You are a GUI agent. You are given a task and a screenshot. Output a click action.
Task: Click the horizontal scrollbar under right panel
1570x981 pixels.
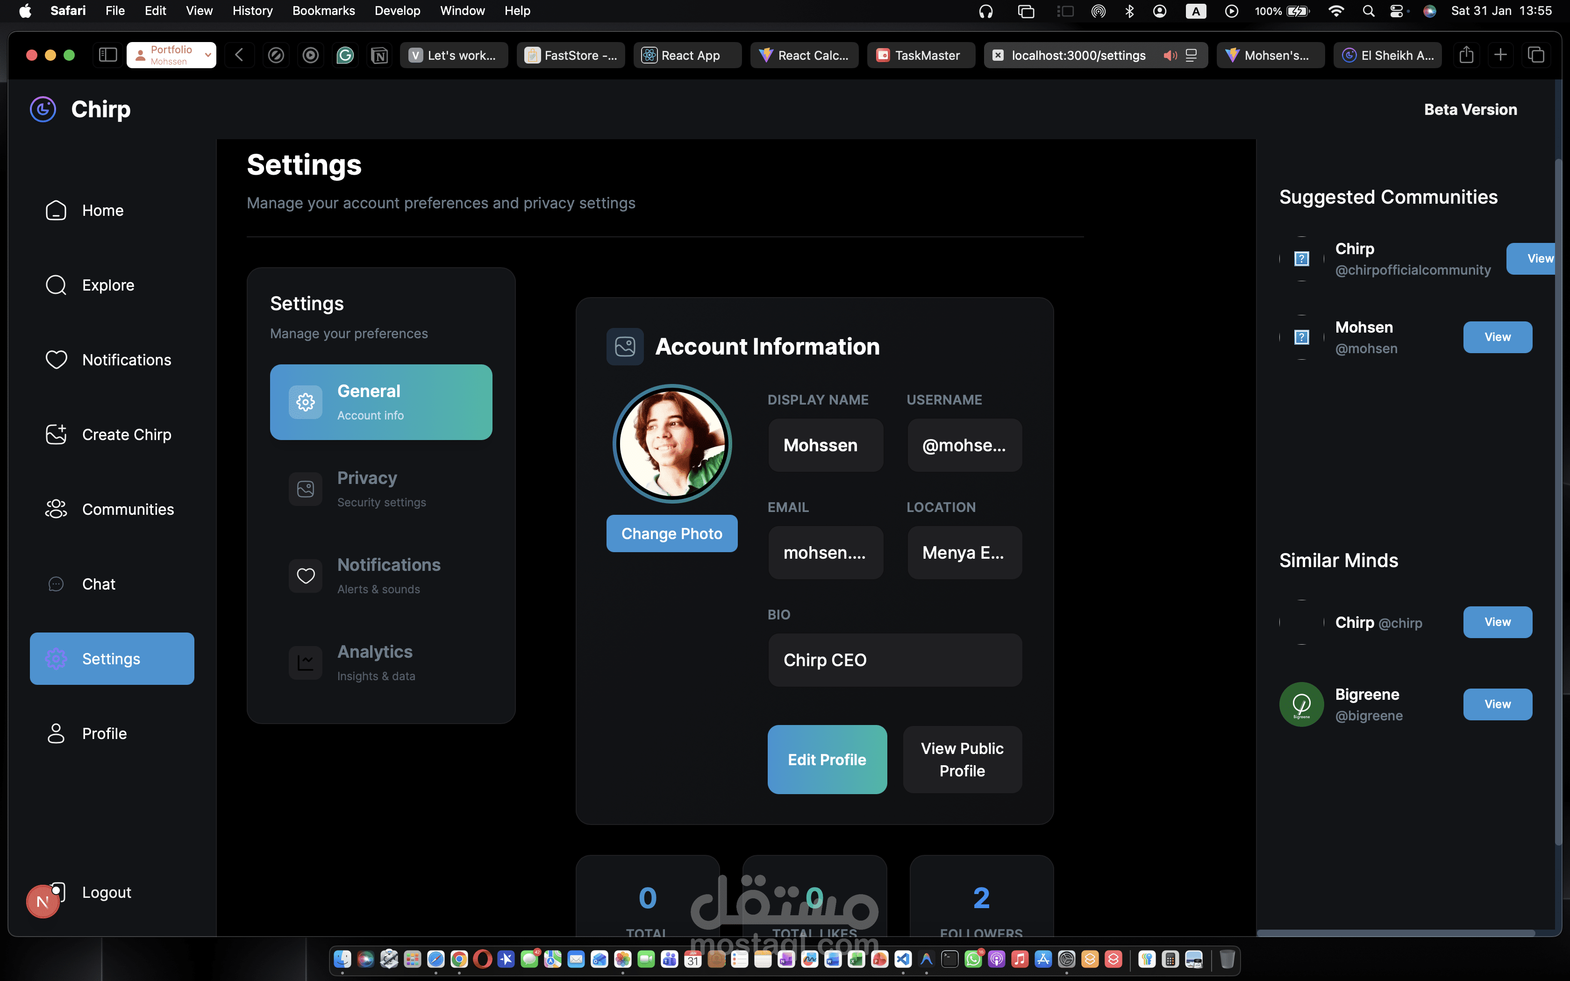tap(1395, 933)
